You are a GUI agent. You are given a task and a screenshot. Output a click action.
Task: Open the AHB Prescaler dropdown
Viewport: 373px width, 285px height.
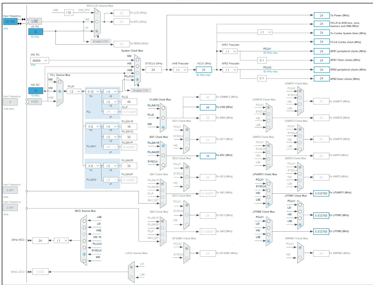point(181,70)
